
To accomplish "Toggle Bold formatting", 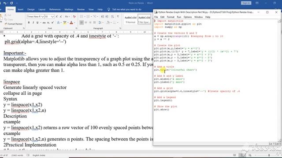I will click(29, 22).
